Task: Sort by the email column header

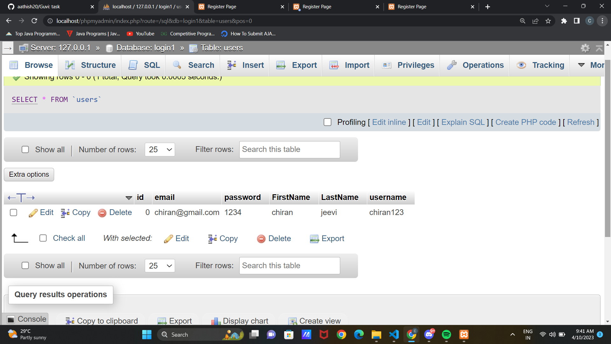Action: [165, 197]
